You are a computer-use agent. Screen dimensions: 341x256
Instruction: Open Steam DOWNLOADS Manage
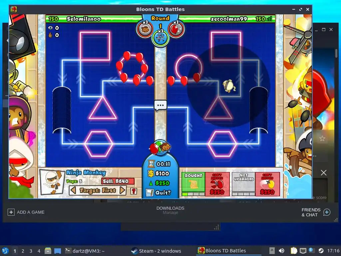coord(170,210)
